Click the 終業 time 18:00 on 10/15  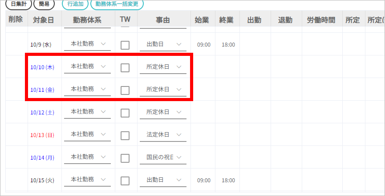[x=228, y=180]
